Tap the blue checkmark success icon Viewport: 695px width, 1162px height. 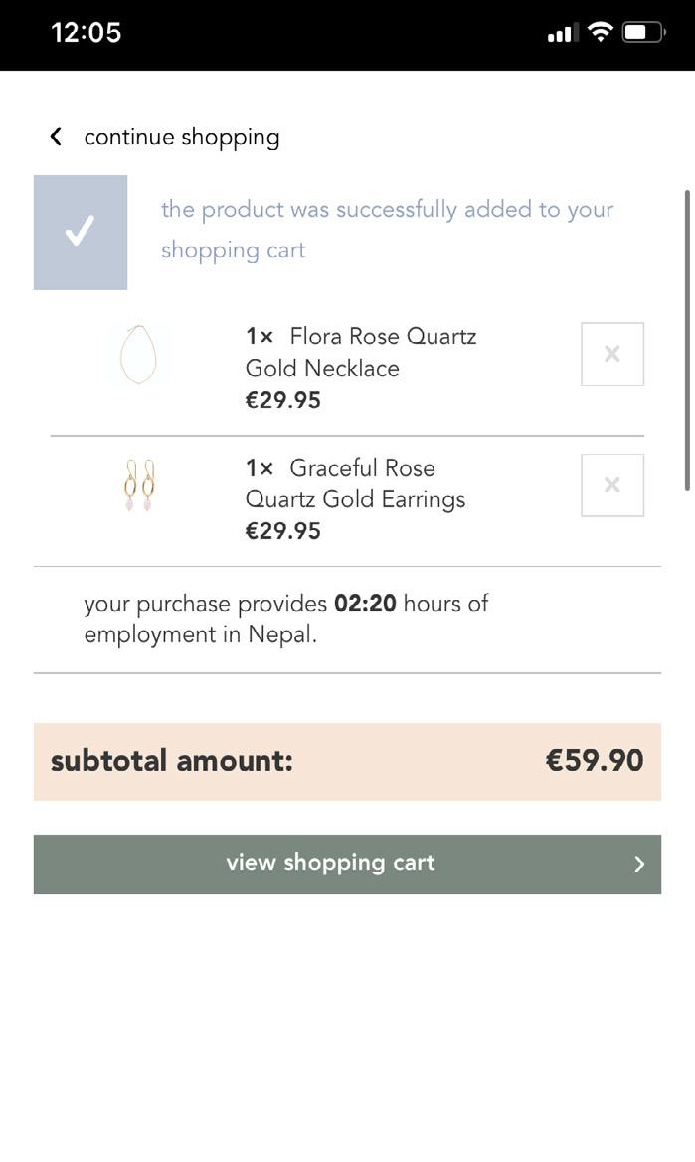pyautogui.click(x=81, y=232)
